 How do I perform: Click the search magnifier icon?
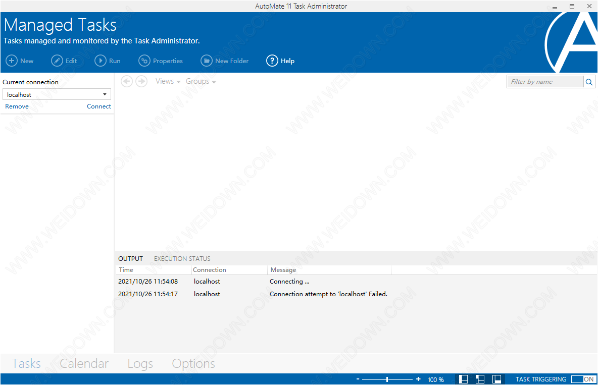(x=589, y=82)
